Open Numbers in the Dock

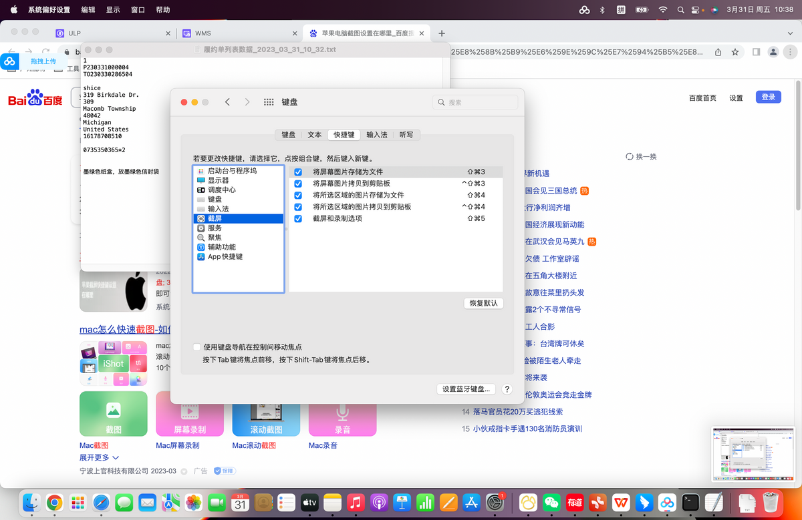[425, 503]
